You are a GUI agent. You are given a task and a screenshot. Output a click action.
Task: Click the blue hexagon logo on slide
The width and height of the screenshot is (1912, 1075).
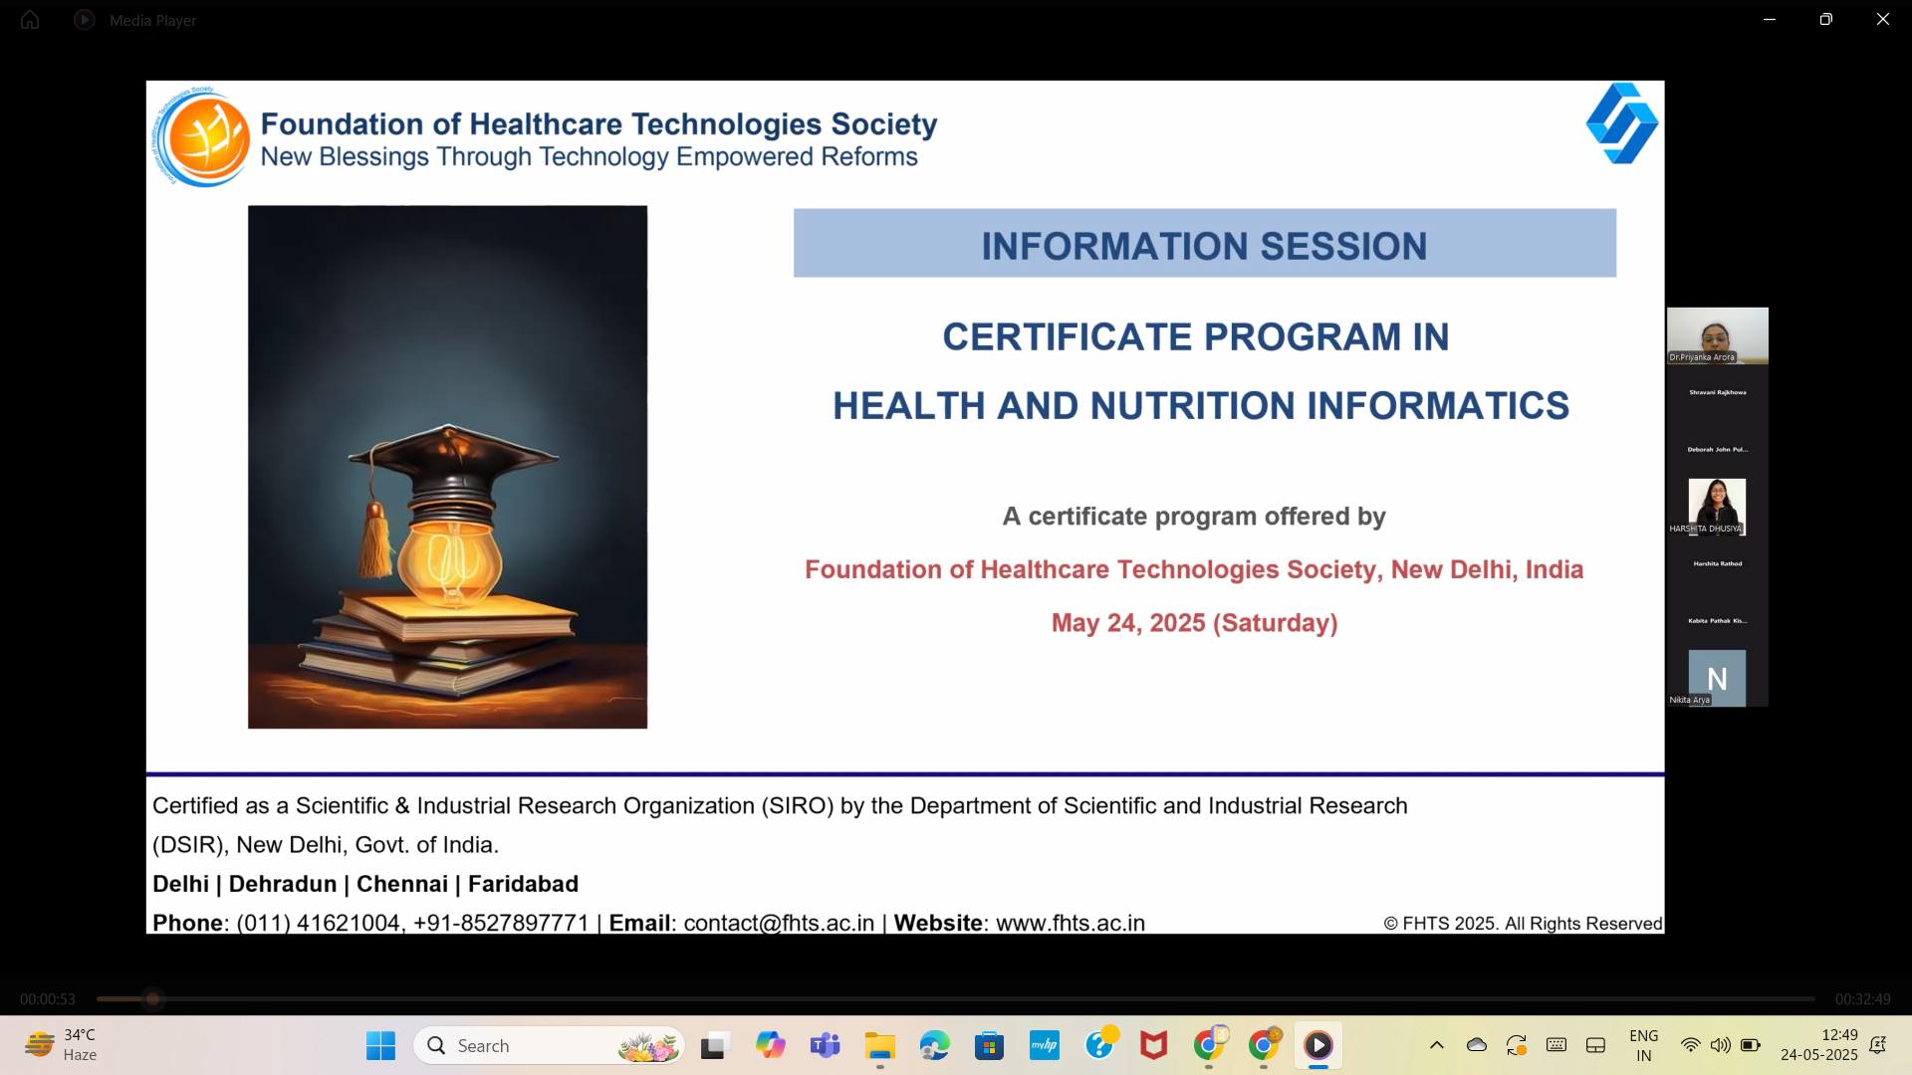tap(1621, 122)
